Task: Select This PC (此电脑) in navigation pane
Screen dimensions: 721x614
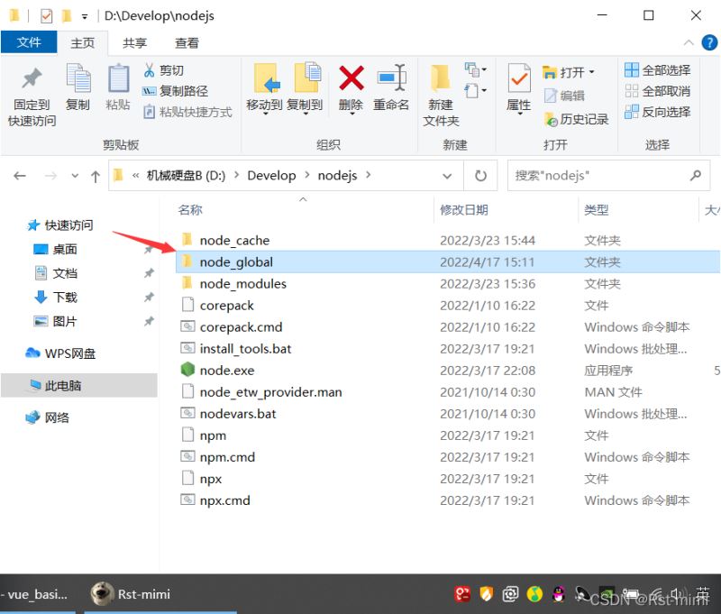Action: [x=63, y=386]
